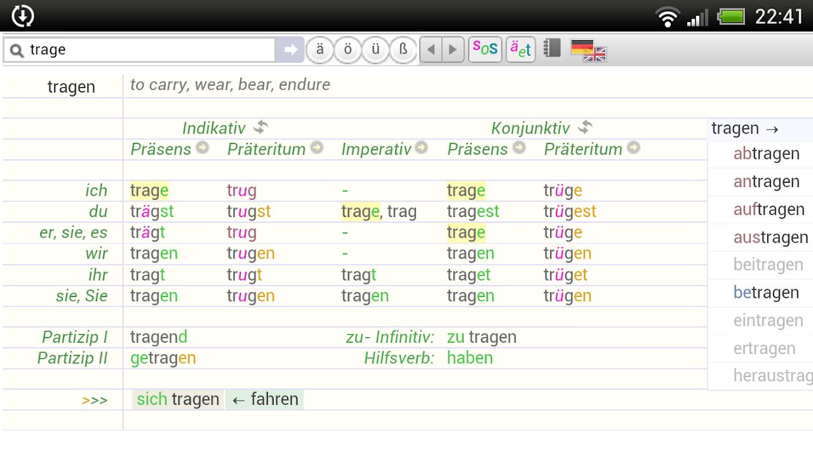The width and height of the screenshot is (813, 457).
Task: Swap Indikativ view with its arrows icon
Action: [x=261, y=126]
